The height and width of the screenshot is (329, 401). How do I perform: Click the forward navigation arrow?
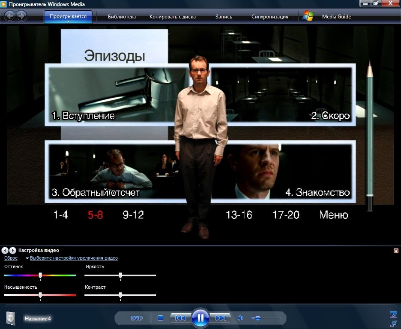click(x=21, y=16)
